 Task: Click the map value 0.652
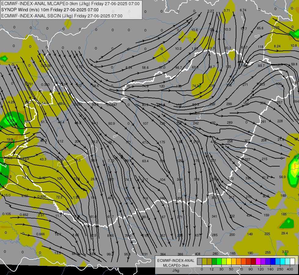pos(24,215)
